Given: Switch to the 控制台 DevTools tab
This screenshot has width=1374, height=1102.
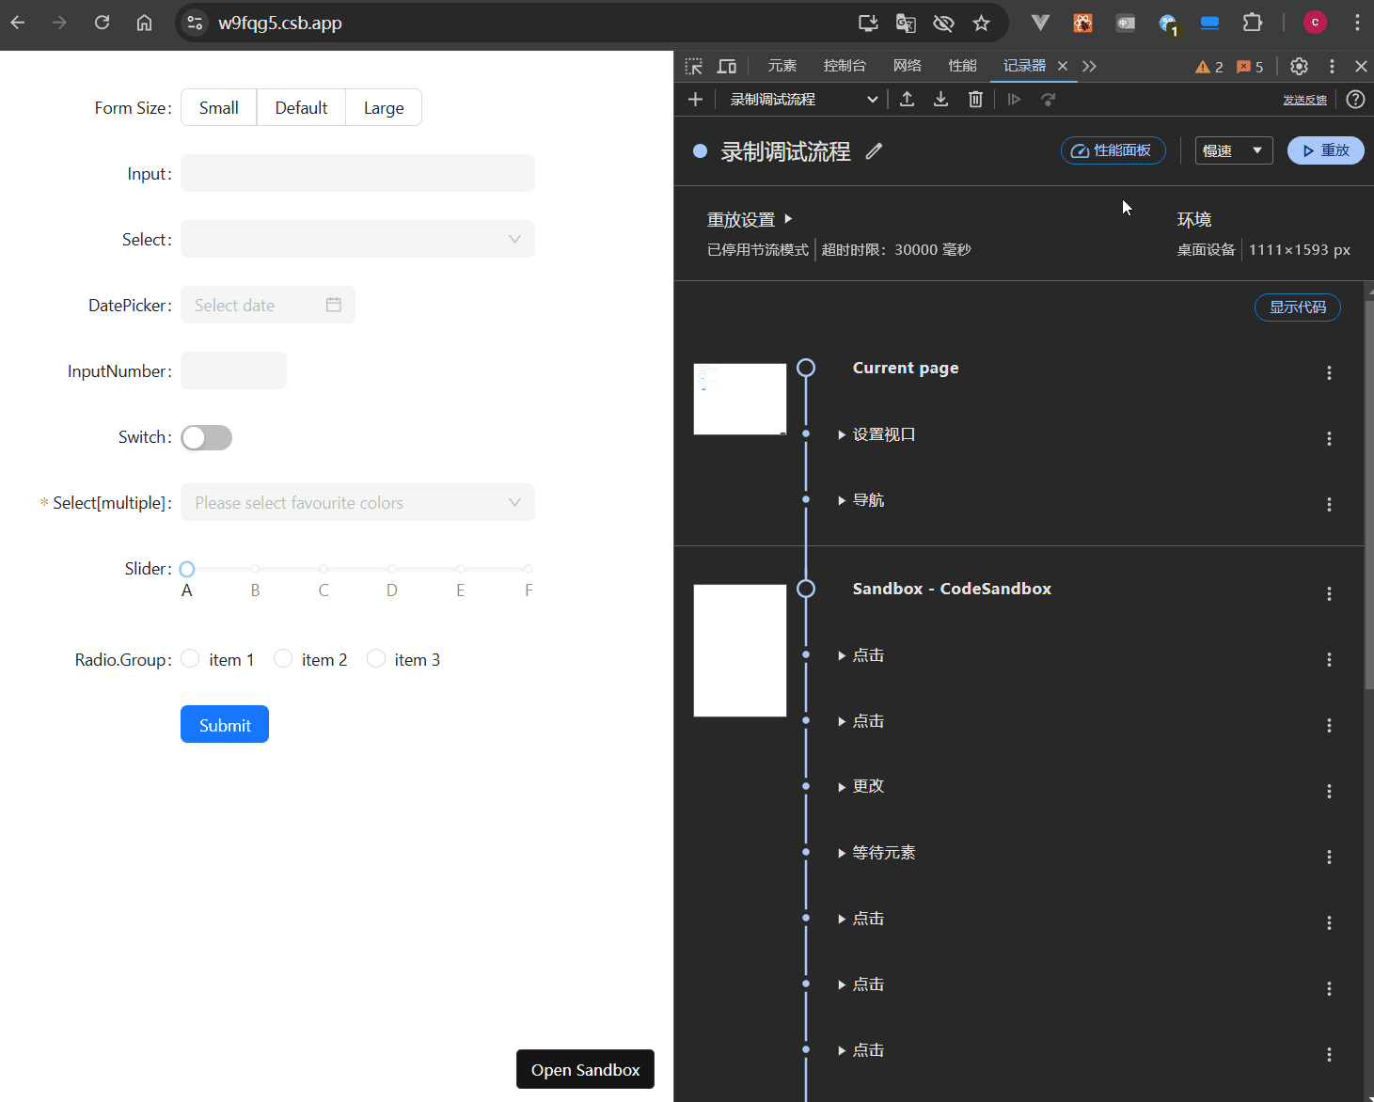Looking at the screenshot, I should [x=845, y=66].
